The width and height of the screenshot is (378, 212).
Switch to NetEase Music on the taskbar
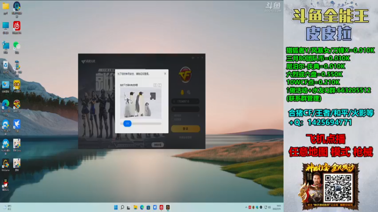(x=161, y=207)
